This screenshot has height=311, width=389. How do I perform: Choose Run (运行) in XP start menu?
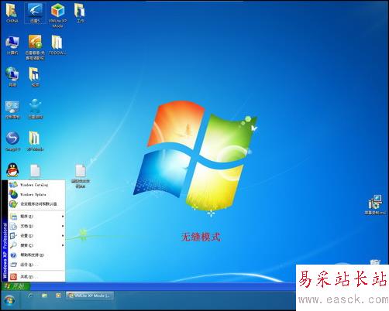[36, 265]
